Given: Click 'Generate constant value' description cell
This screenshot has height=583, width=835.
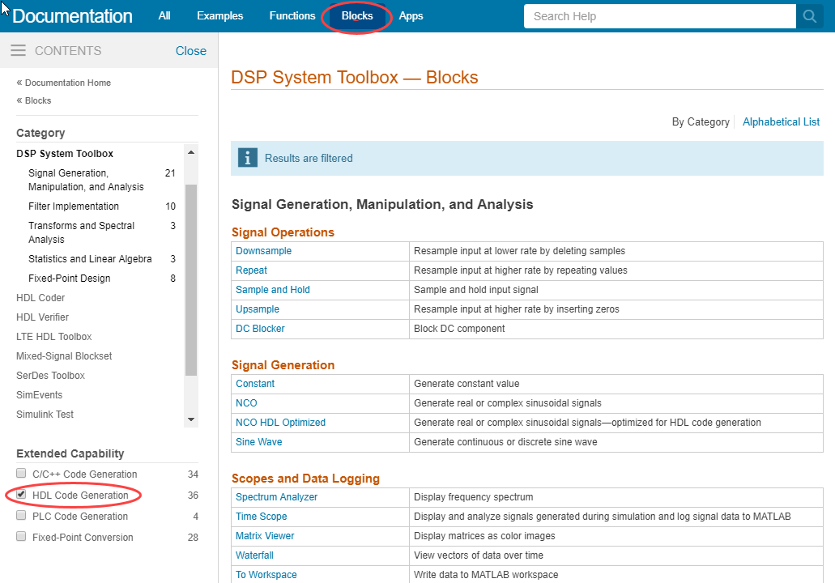Looking at the screenshot, I should click(616, 384).
